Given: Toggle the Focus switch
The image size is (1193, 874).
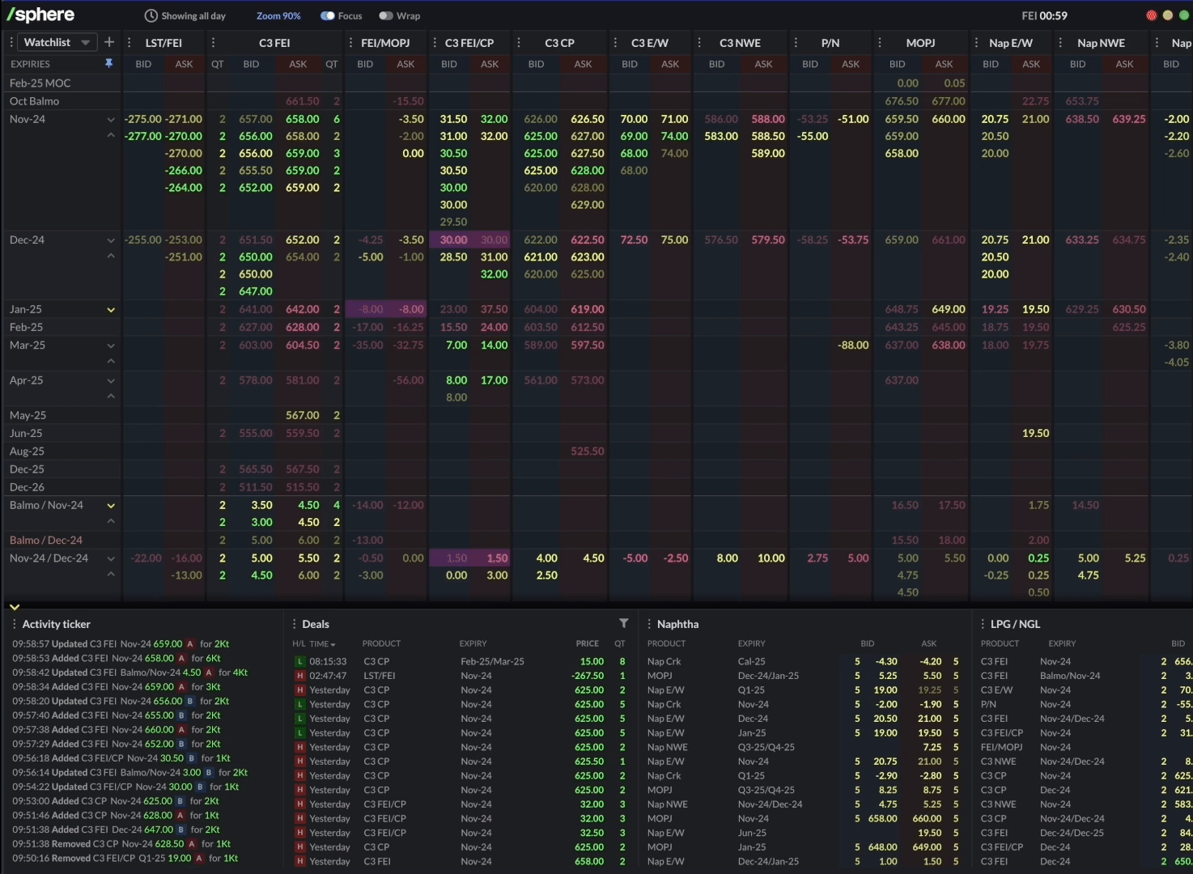Looking at the screenshot, I should [x=327, y=15].
